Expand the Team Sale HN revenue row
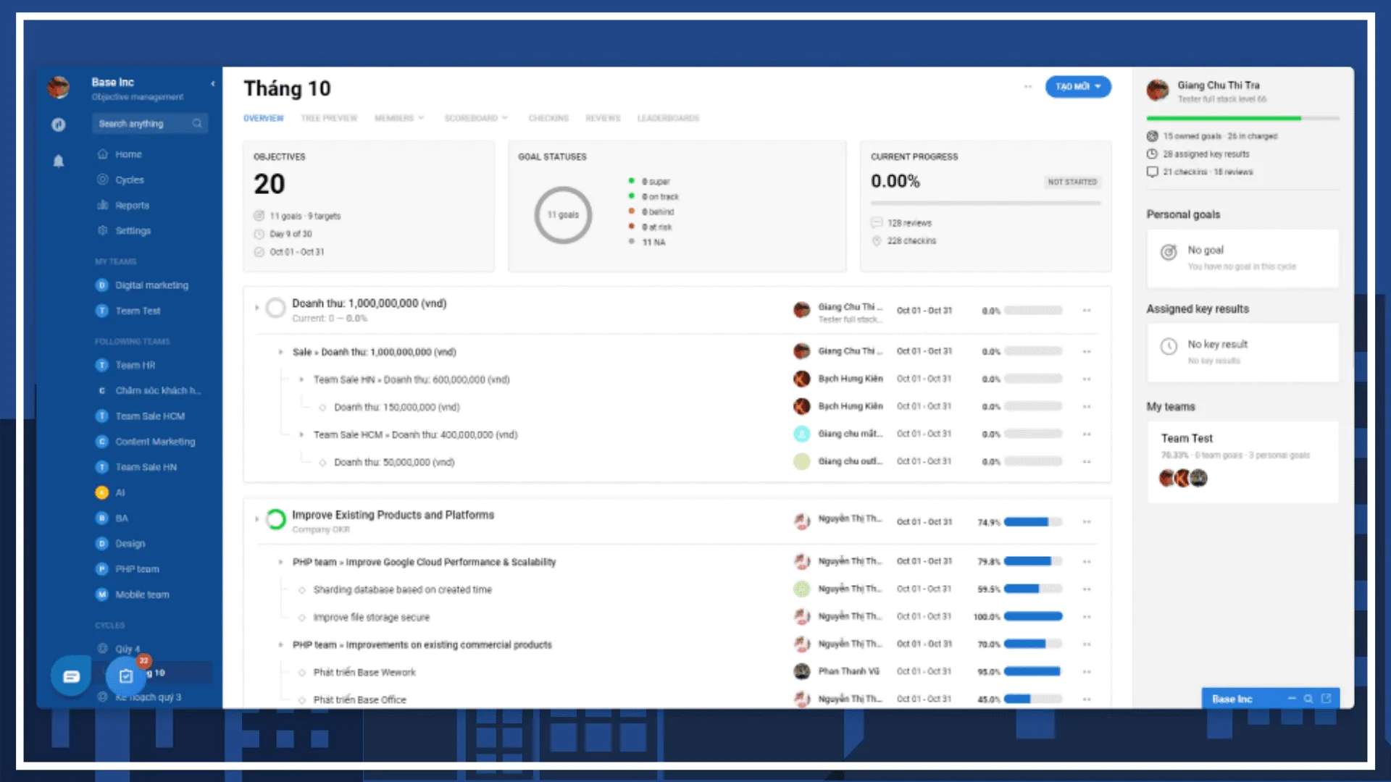Screen dimensions: 1391x782 301,379
